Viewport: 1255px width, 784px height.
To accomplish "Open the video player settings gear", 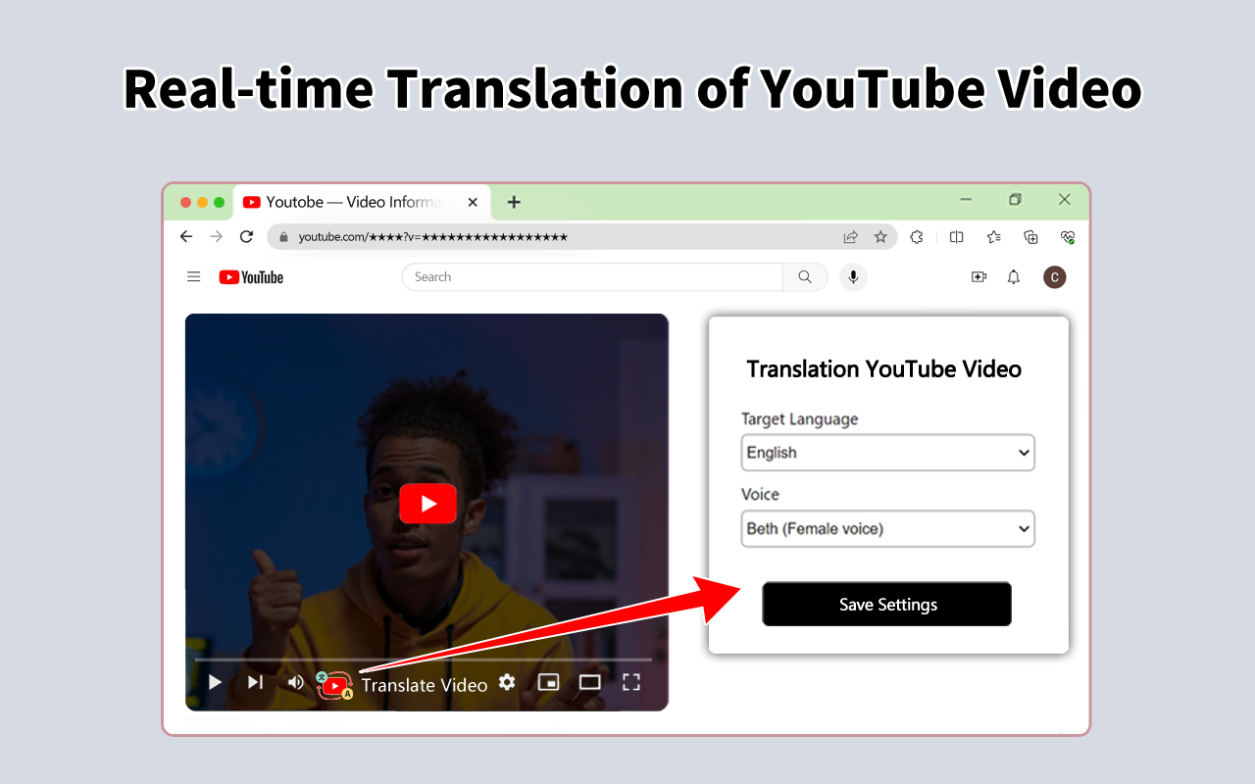I will [507, 682].
